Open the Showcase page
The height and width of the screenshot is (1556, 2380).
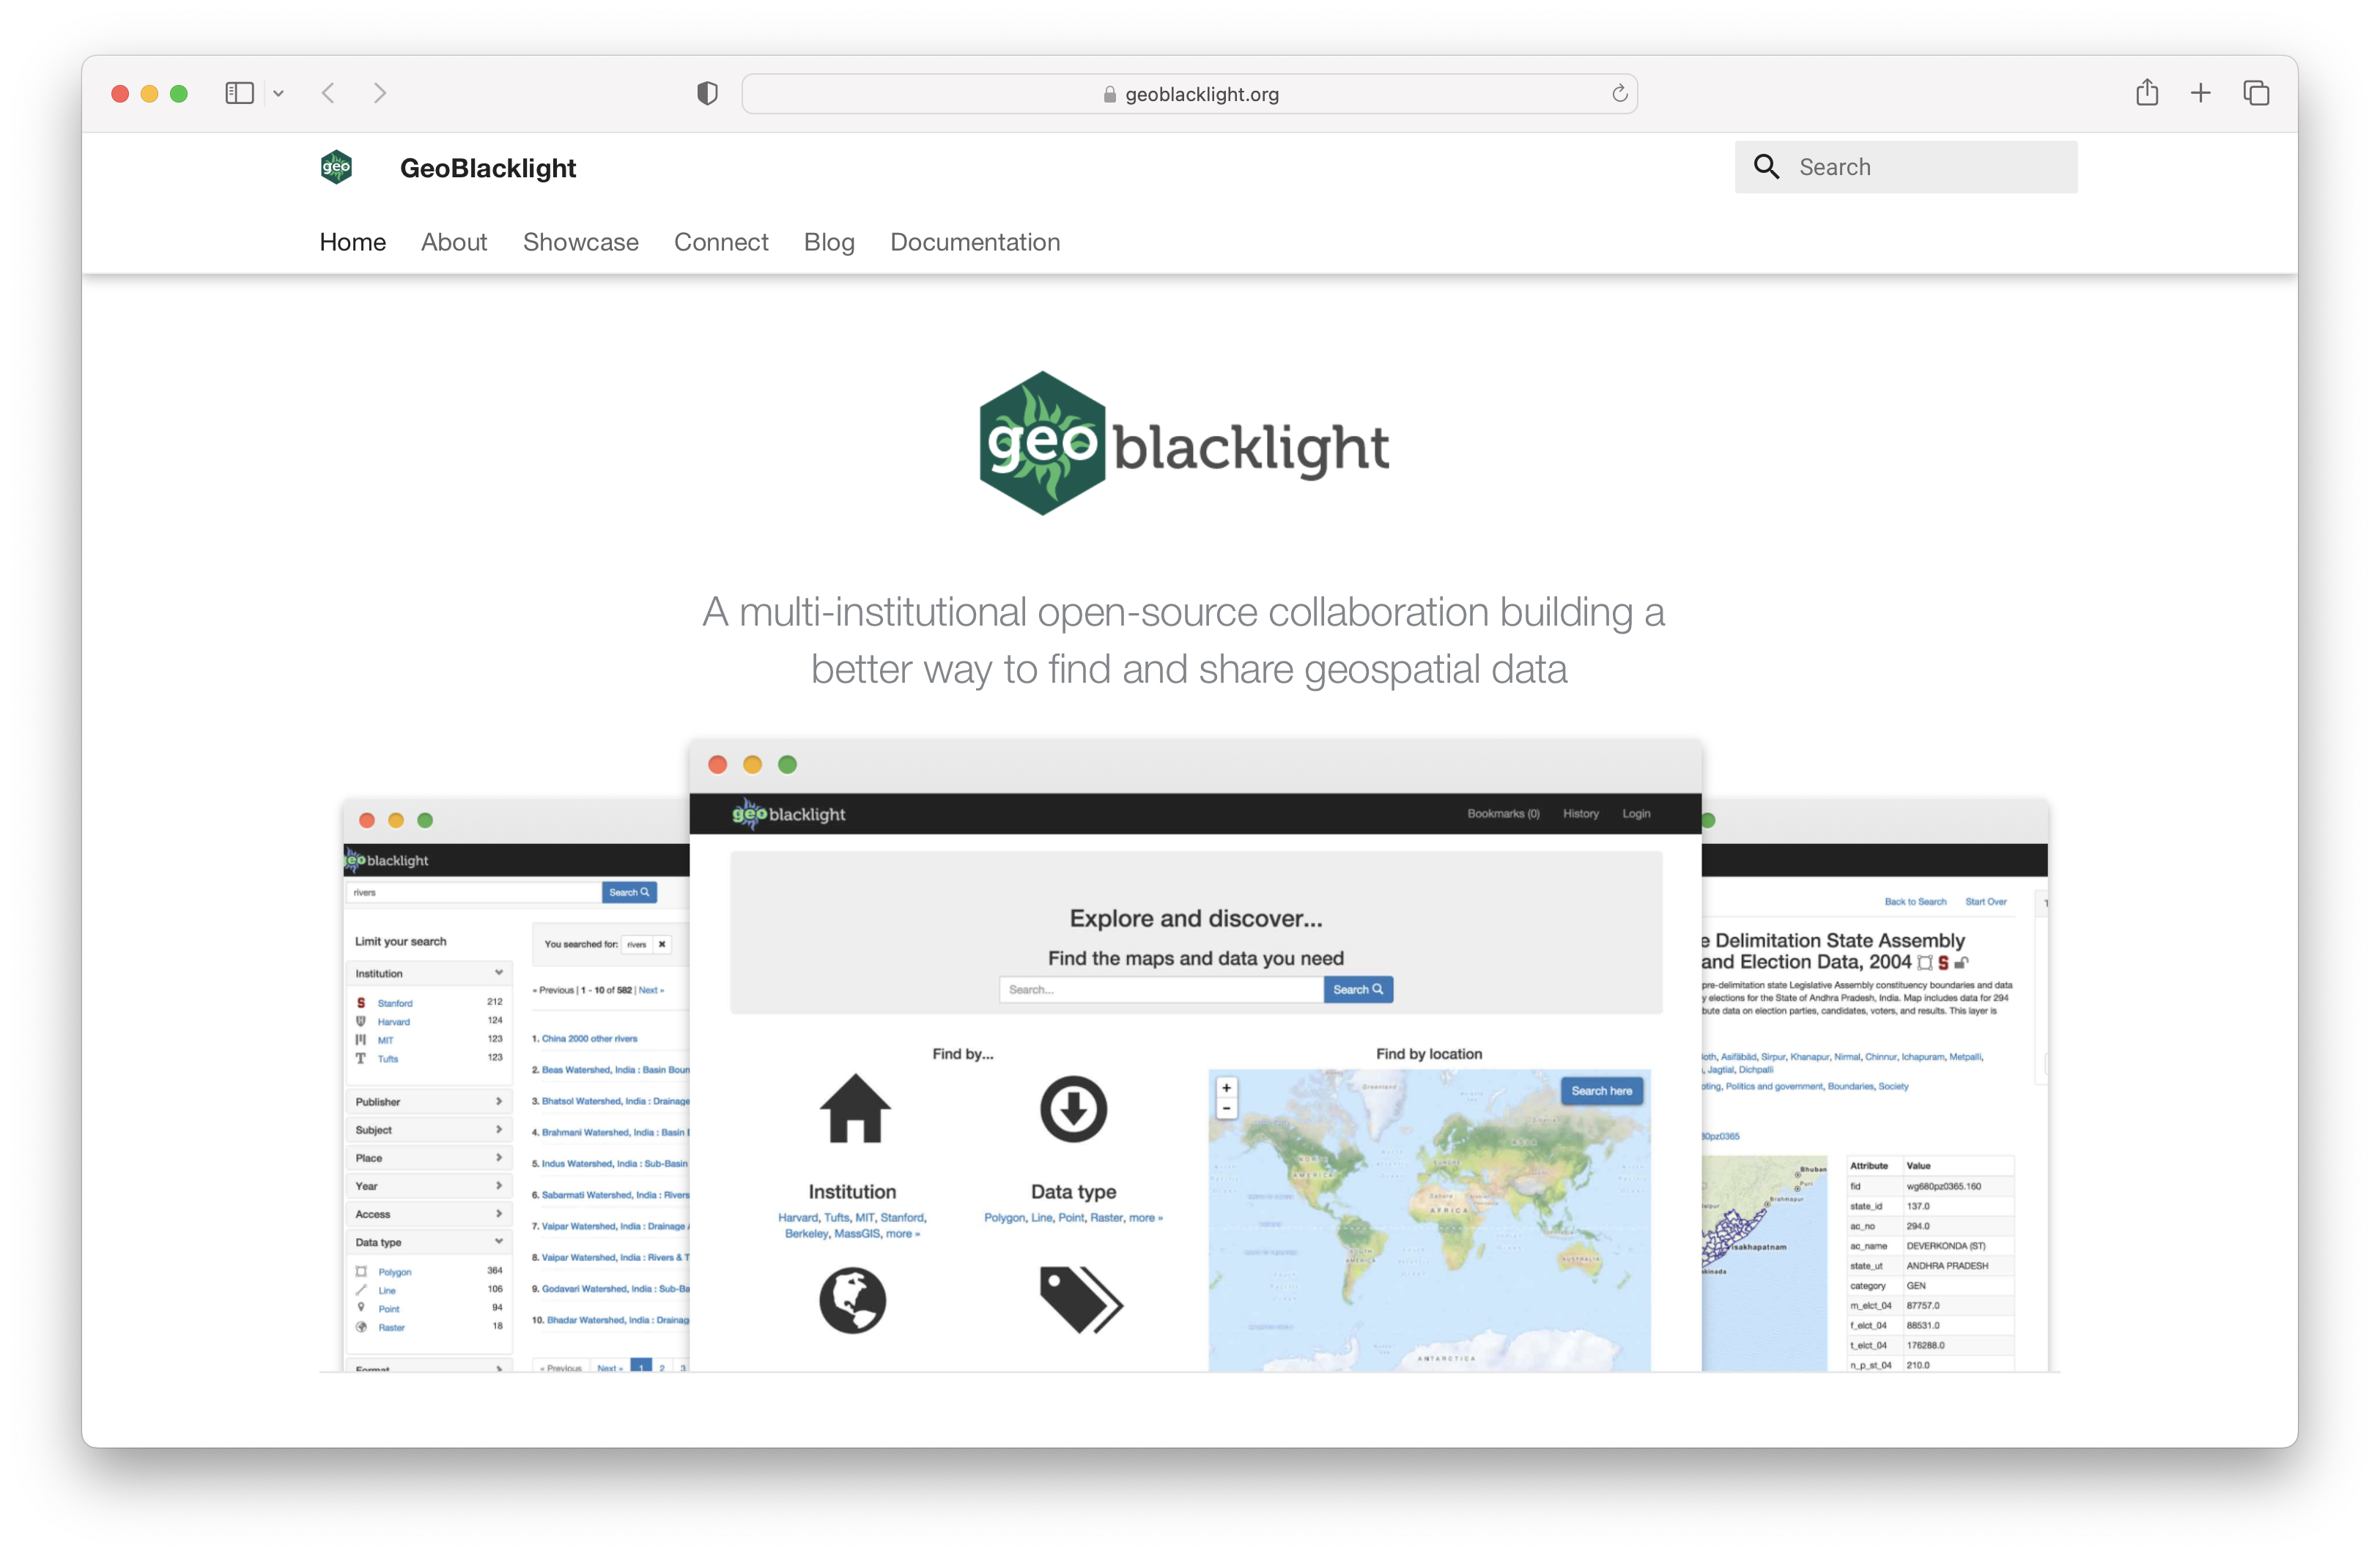[580, 242]
